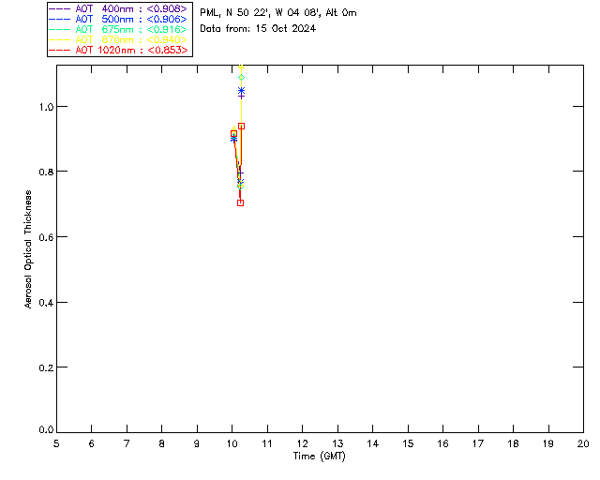Click the y-axis tick label 0.6

(x=46, y=237)
